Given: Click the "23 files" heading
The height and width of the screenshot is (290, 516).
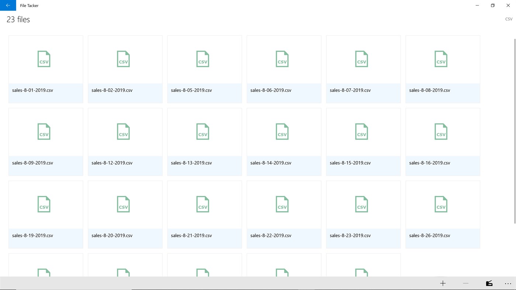Looking at the screenshot, I should 18,20.
